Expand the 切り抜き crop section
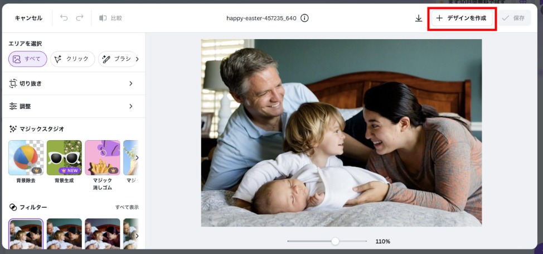This screenshot has height=254, width=543. coord(72,83)
